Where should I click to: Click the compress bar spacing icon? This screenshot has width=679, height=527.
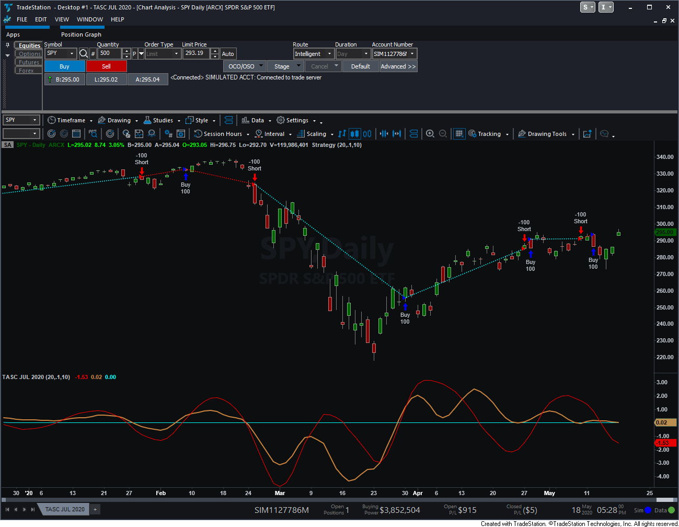(x=384, y=134)
